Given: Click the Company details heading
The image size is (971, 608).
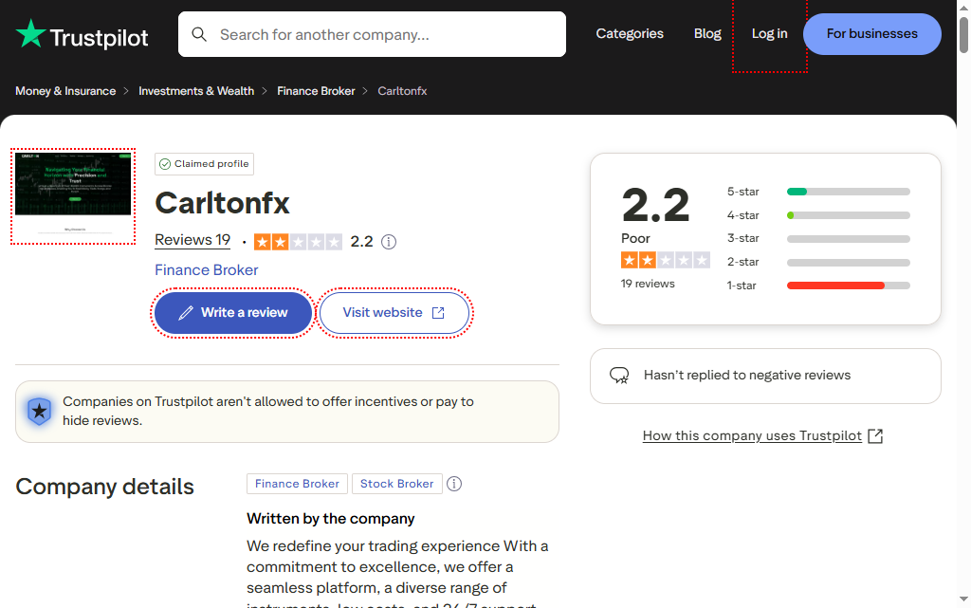Looking at the screenshot, I should click(104, 487).
